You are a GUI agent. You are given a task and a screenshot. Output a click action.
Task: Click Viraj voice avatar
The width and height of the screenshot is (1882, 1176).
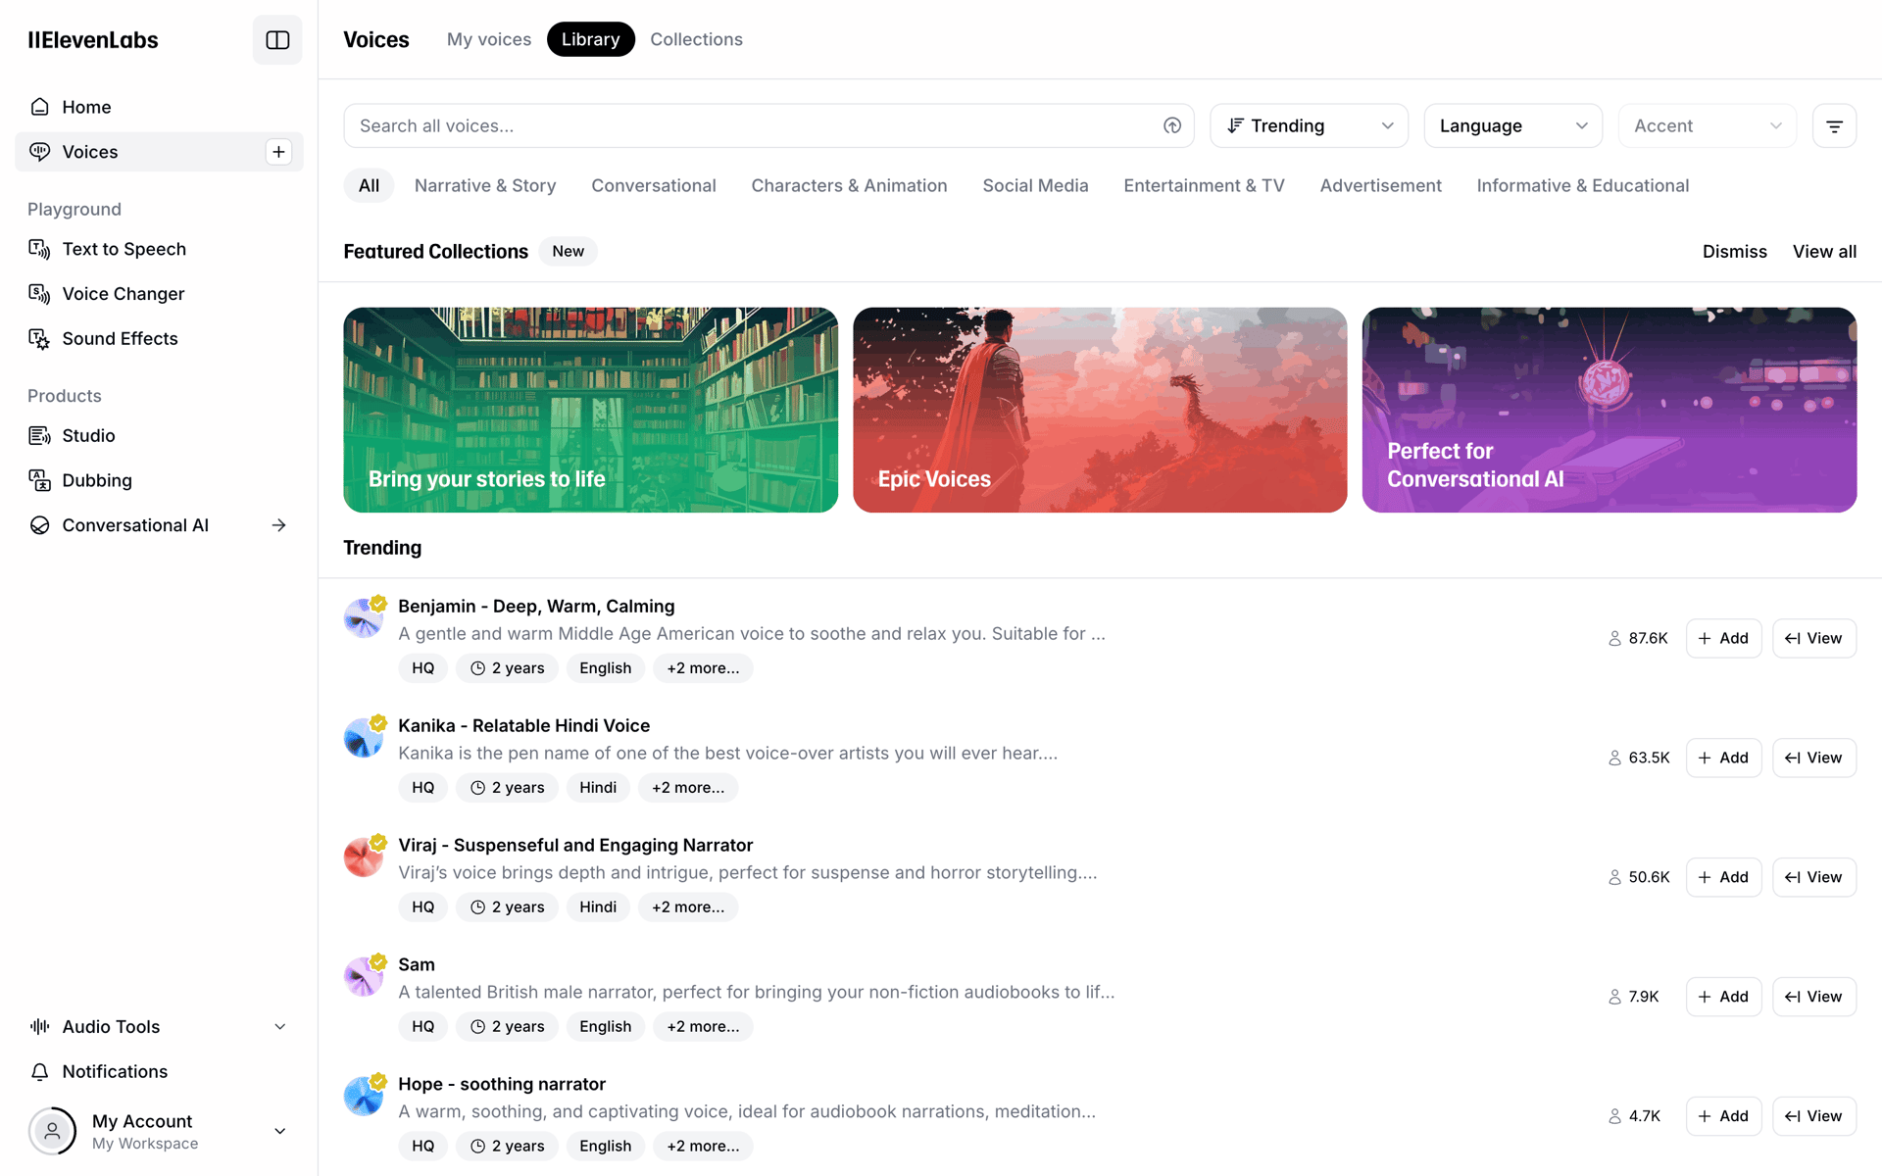tap(363, 857)
